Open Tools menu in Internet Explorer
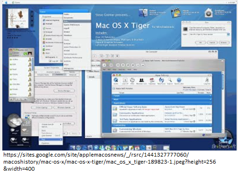Viewport: 238px width, 173px height. tap(129, 69)
